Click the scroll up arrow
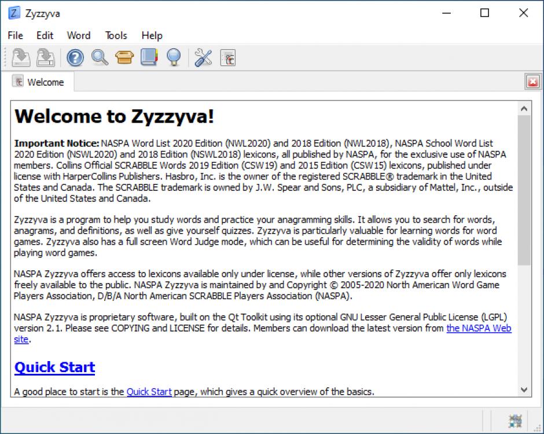This screenshot has width=544, height=434. pyautogui.click(x=524, y=109)
